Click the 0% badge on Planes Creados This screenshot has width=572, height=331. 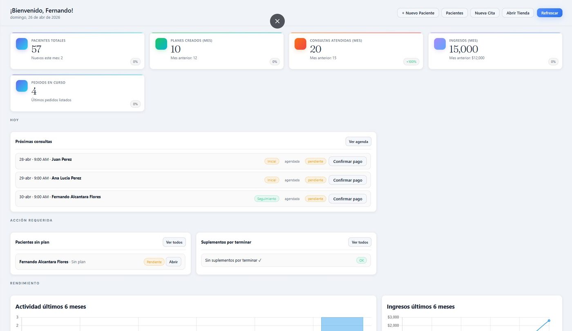click(275, 62)
